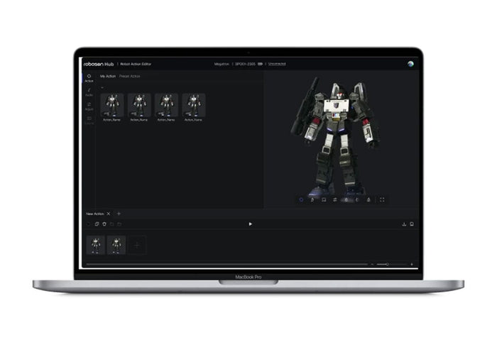
Task: Switch to the Preset Action tab
Action: [x=130, y=75]
